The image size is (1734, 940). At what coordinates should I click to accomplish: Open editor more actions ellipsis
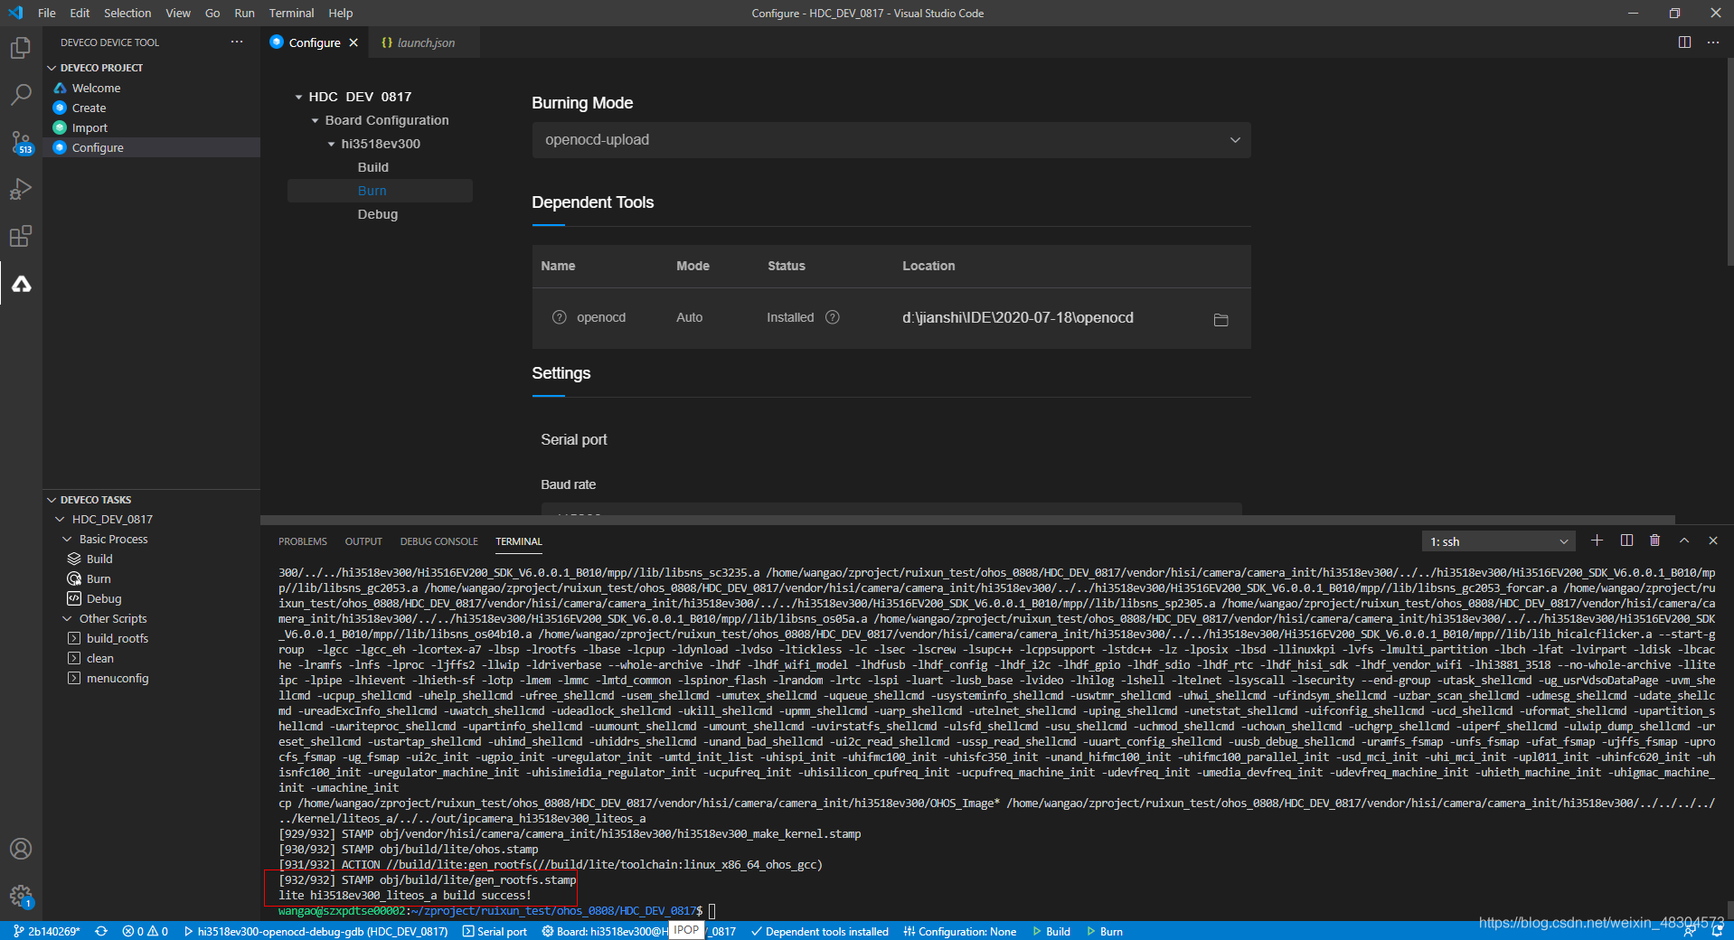point(1712,42)
